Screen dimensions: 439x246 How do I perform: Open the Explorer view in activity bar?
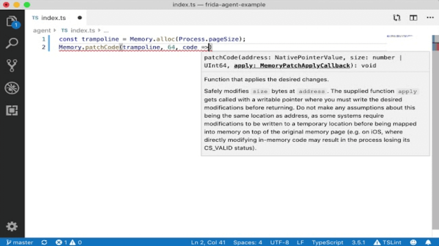(x=12, y=22)
